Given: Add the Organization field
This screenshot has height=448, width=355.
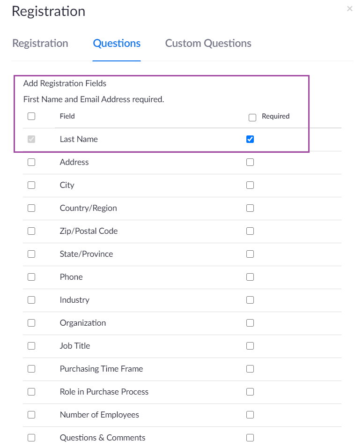Looking at the screenshot, I should point(31,323).
